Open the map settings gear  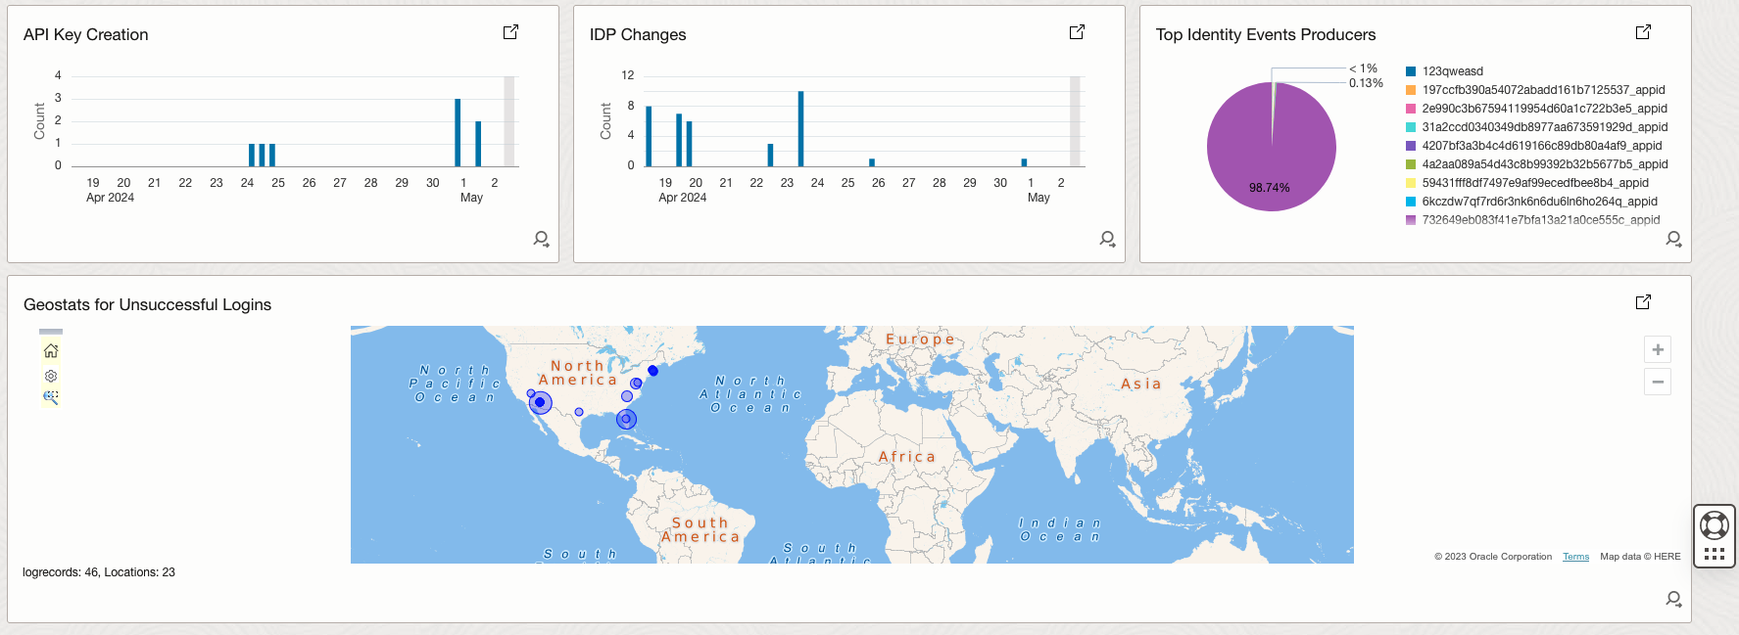(51, 376)
